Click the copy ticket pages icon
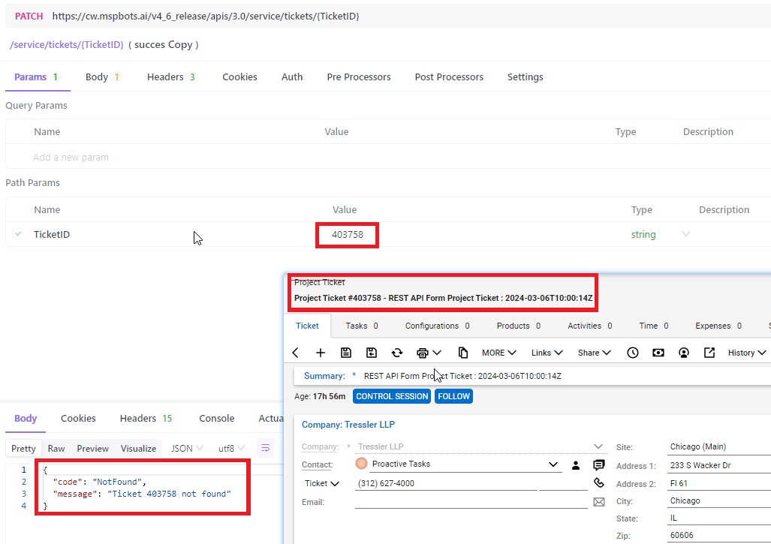The width and height of the screenshot is (771, 544). 462,353
